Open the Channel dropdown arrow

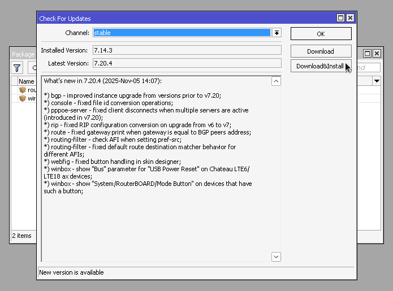[x=277, y=33]
